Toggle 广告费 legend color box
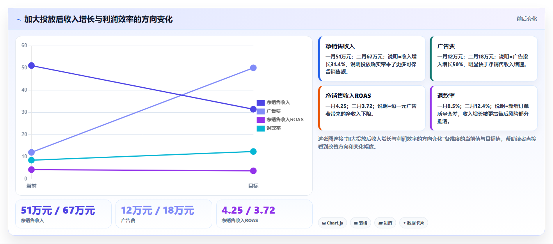Image resolution: width=553 pixels, height=244 pixels. pyautogui.click(x=261, y=111)
